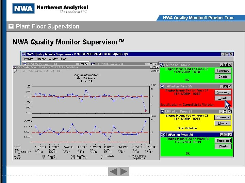Screen dimensions: 245x183
Task: Click the NWA logo at top left
Action: click(x=23, y=8)
